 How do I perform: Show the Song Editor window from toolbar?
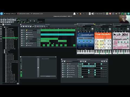[1, 22]
